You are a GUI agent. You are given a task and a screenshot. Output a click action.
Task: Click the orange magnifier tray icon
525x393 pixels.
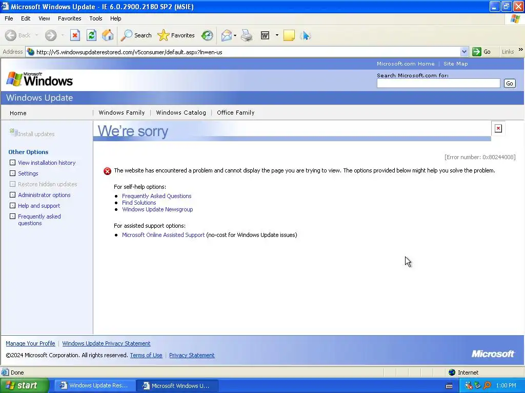click(x=487, y=386)
